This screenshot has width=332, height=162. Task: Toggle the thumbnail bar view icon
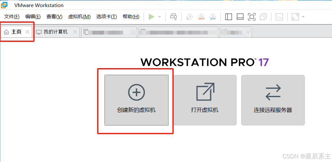[x=240, y=17]
